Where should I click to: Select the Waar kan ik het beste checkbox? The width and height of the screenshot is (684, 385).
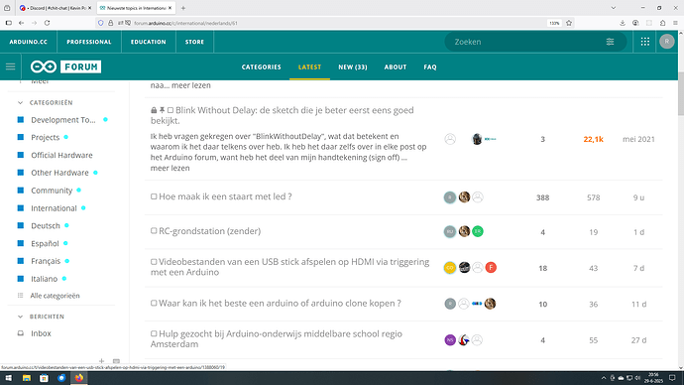(154, 303)
